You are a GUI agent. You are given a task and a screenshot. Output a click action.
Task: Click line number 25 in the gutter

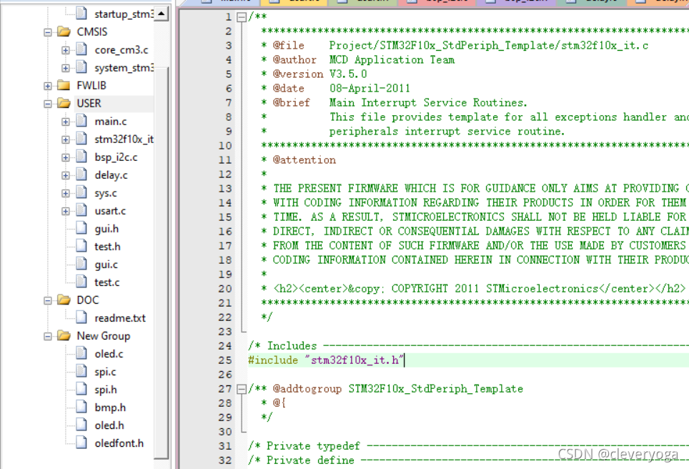[225, 360]
